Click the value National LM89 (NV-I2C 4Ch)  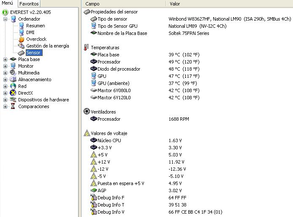click(198, 26)
